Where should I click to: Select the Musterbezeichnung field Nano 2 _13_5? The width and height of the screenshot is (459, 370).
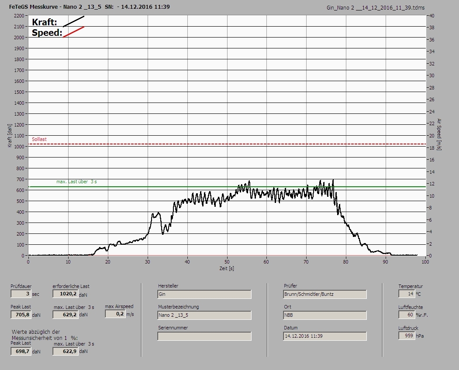tap(204, 315)
